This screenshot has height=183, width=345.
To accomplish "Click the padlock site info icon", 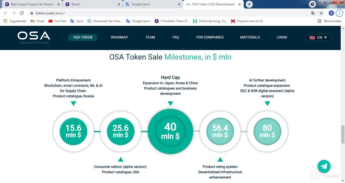I will [x=32, y=13].
